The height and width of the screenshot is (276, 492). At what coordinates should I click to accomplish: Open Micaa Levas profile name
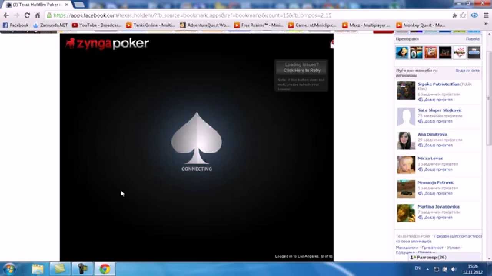430,158
